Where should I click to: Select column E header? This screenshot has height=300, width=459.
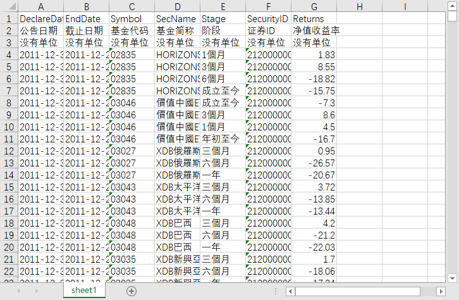tap(223, 6)
